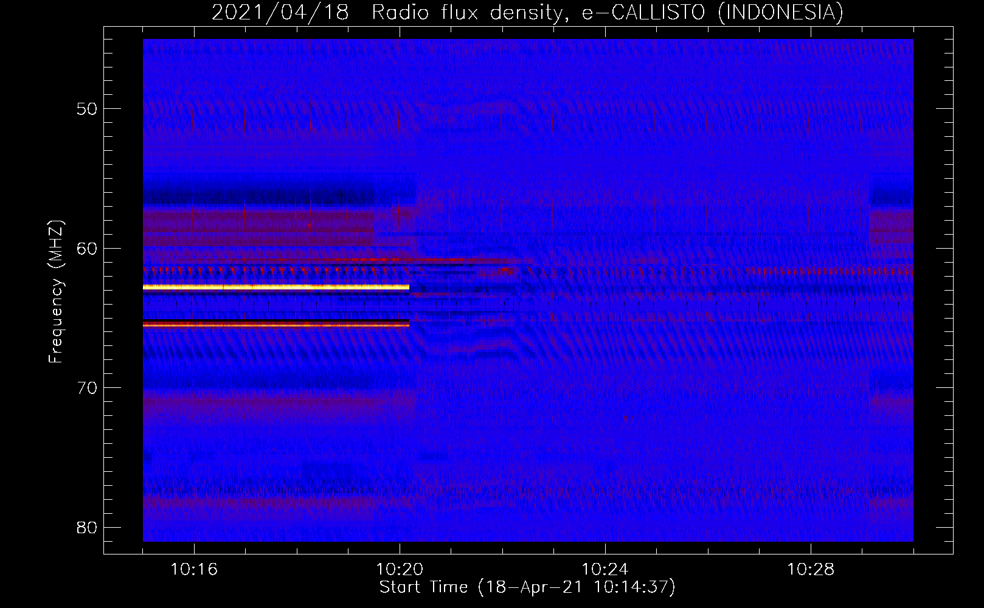Click the '10:24' time axis label
984x608 pixels.
click(x=605, y=569)
